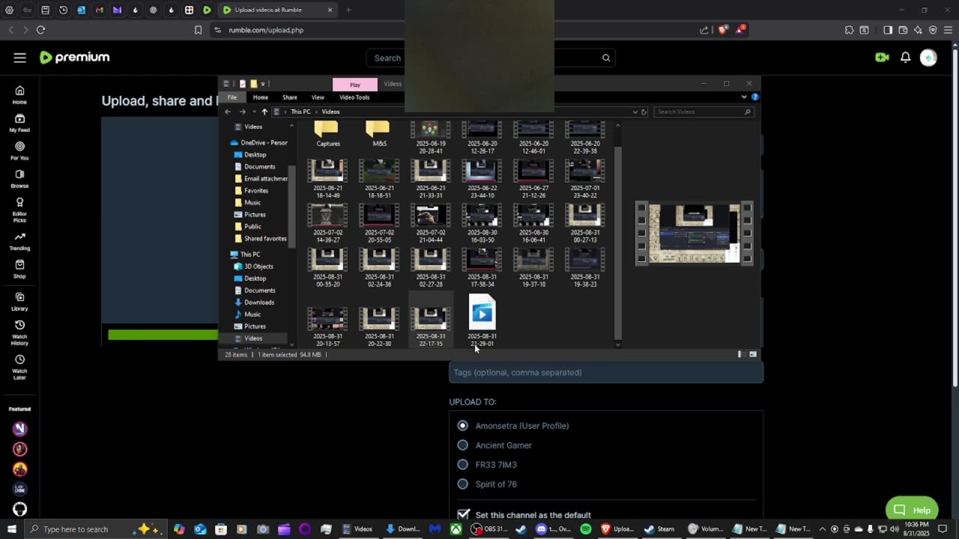Open Trending in Rumble sidebar

click(x=19, y=241)
